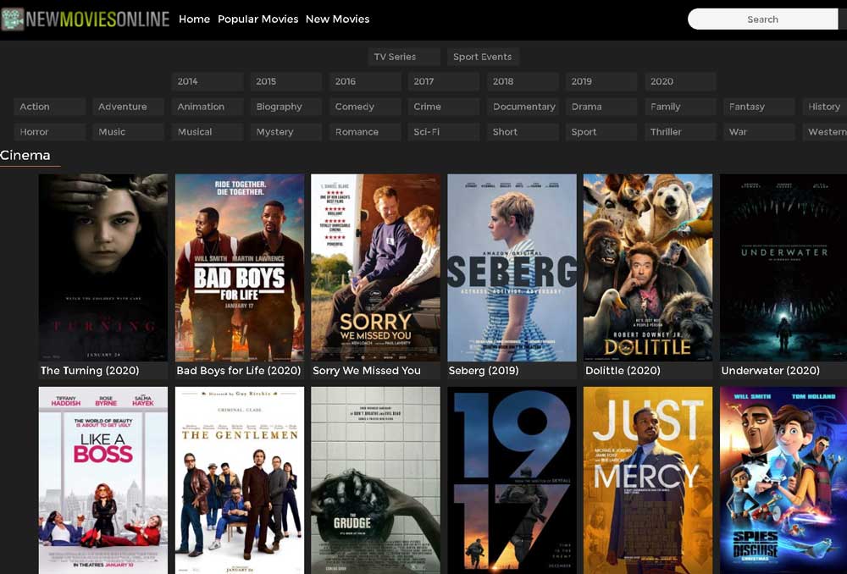Screen dimensions: 847x574
Task: Open the 1917 movie poster
Action: [512, 480]
